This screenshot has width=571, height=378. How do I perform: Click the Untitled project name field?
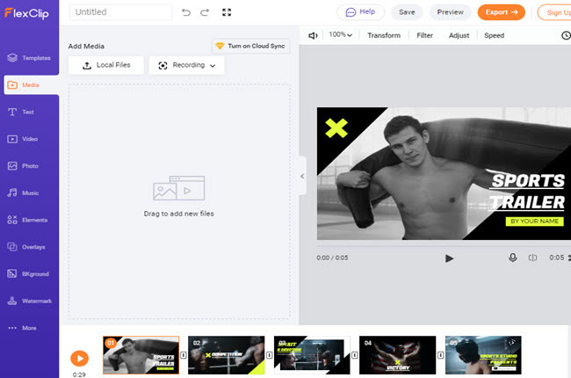121,12
